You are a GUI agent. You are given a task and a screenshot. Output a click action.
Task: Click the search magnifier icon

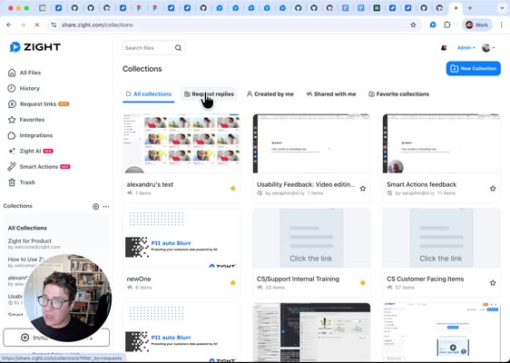coord(178,48)
